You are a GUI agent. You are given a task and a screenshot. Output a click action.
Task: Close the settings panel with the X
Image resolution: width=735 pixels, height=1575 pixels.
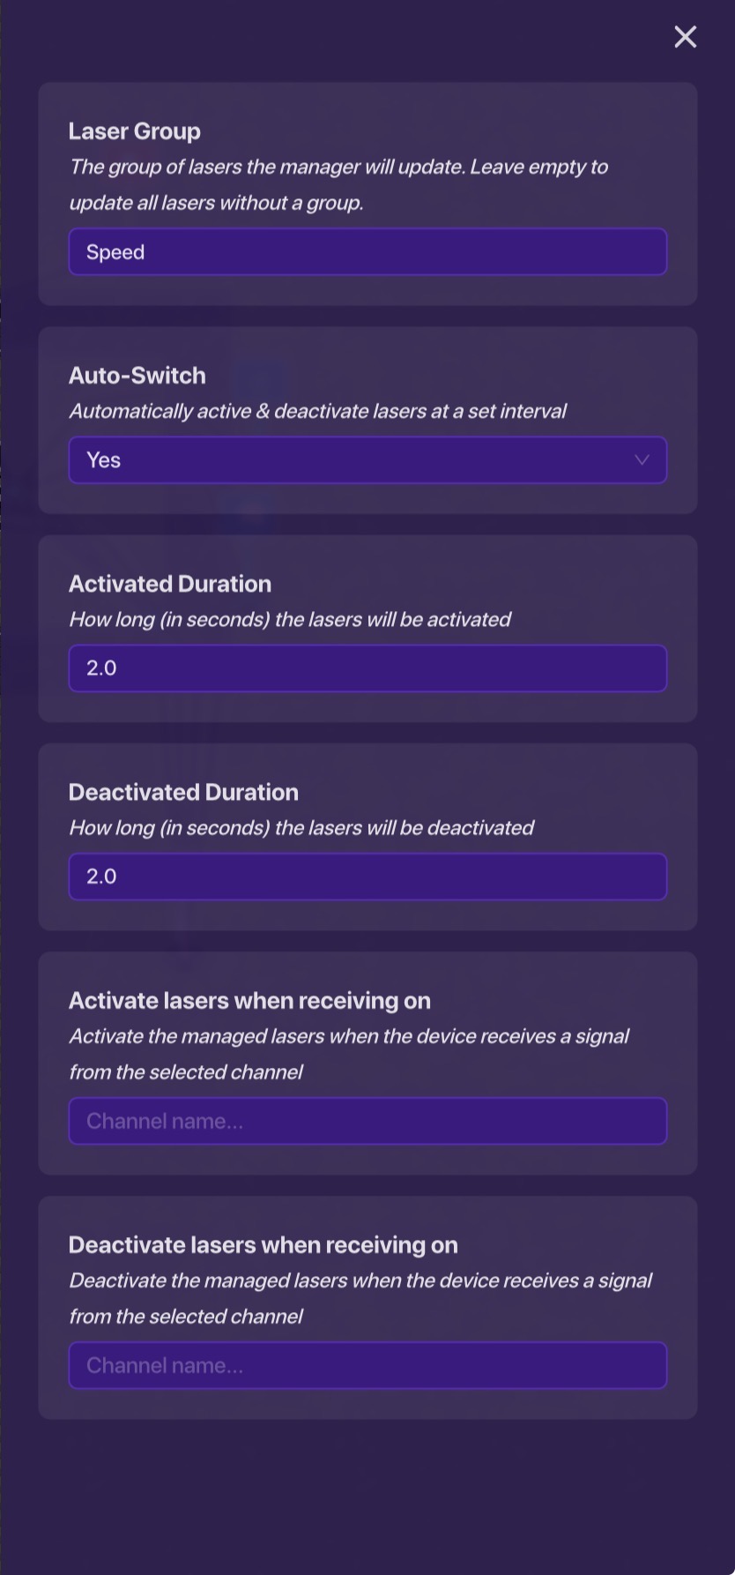(x=685, y=37)
